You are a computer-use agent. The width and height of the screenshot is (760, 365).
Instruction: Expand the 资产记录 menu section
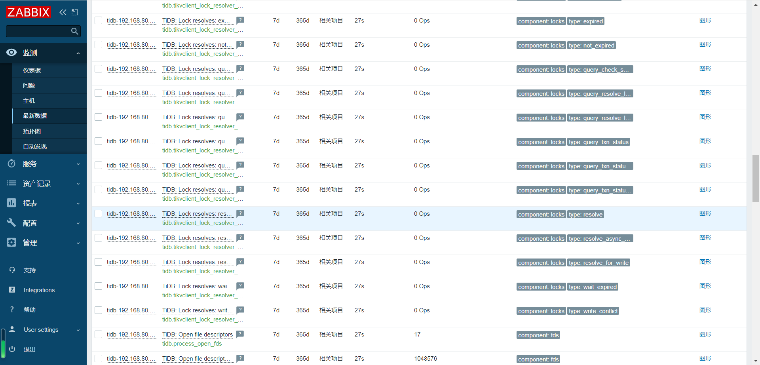(78, 184)
